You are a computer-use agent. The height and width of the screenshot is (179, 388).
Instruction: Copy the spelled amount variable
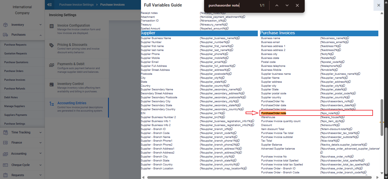click(227, 29)
